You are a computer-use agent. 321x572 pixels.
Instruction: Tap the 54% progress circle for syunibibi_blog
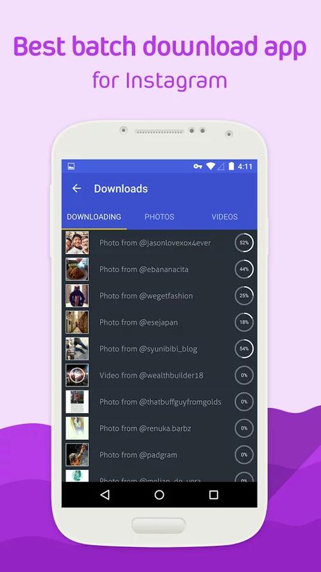click(244, 348)
